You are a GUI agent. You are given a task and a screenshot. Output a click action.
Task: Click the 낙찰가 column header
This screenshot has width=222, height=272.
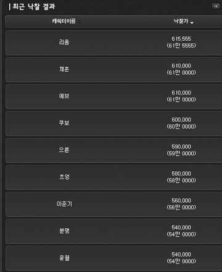click(x=181, y=21)
